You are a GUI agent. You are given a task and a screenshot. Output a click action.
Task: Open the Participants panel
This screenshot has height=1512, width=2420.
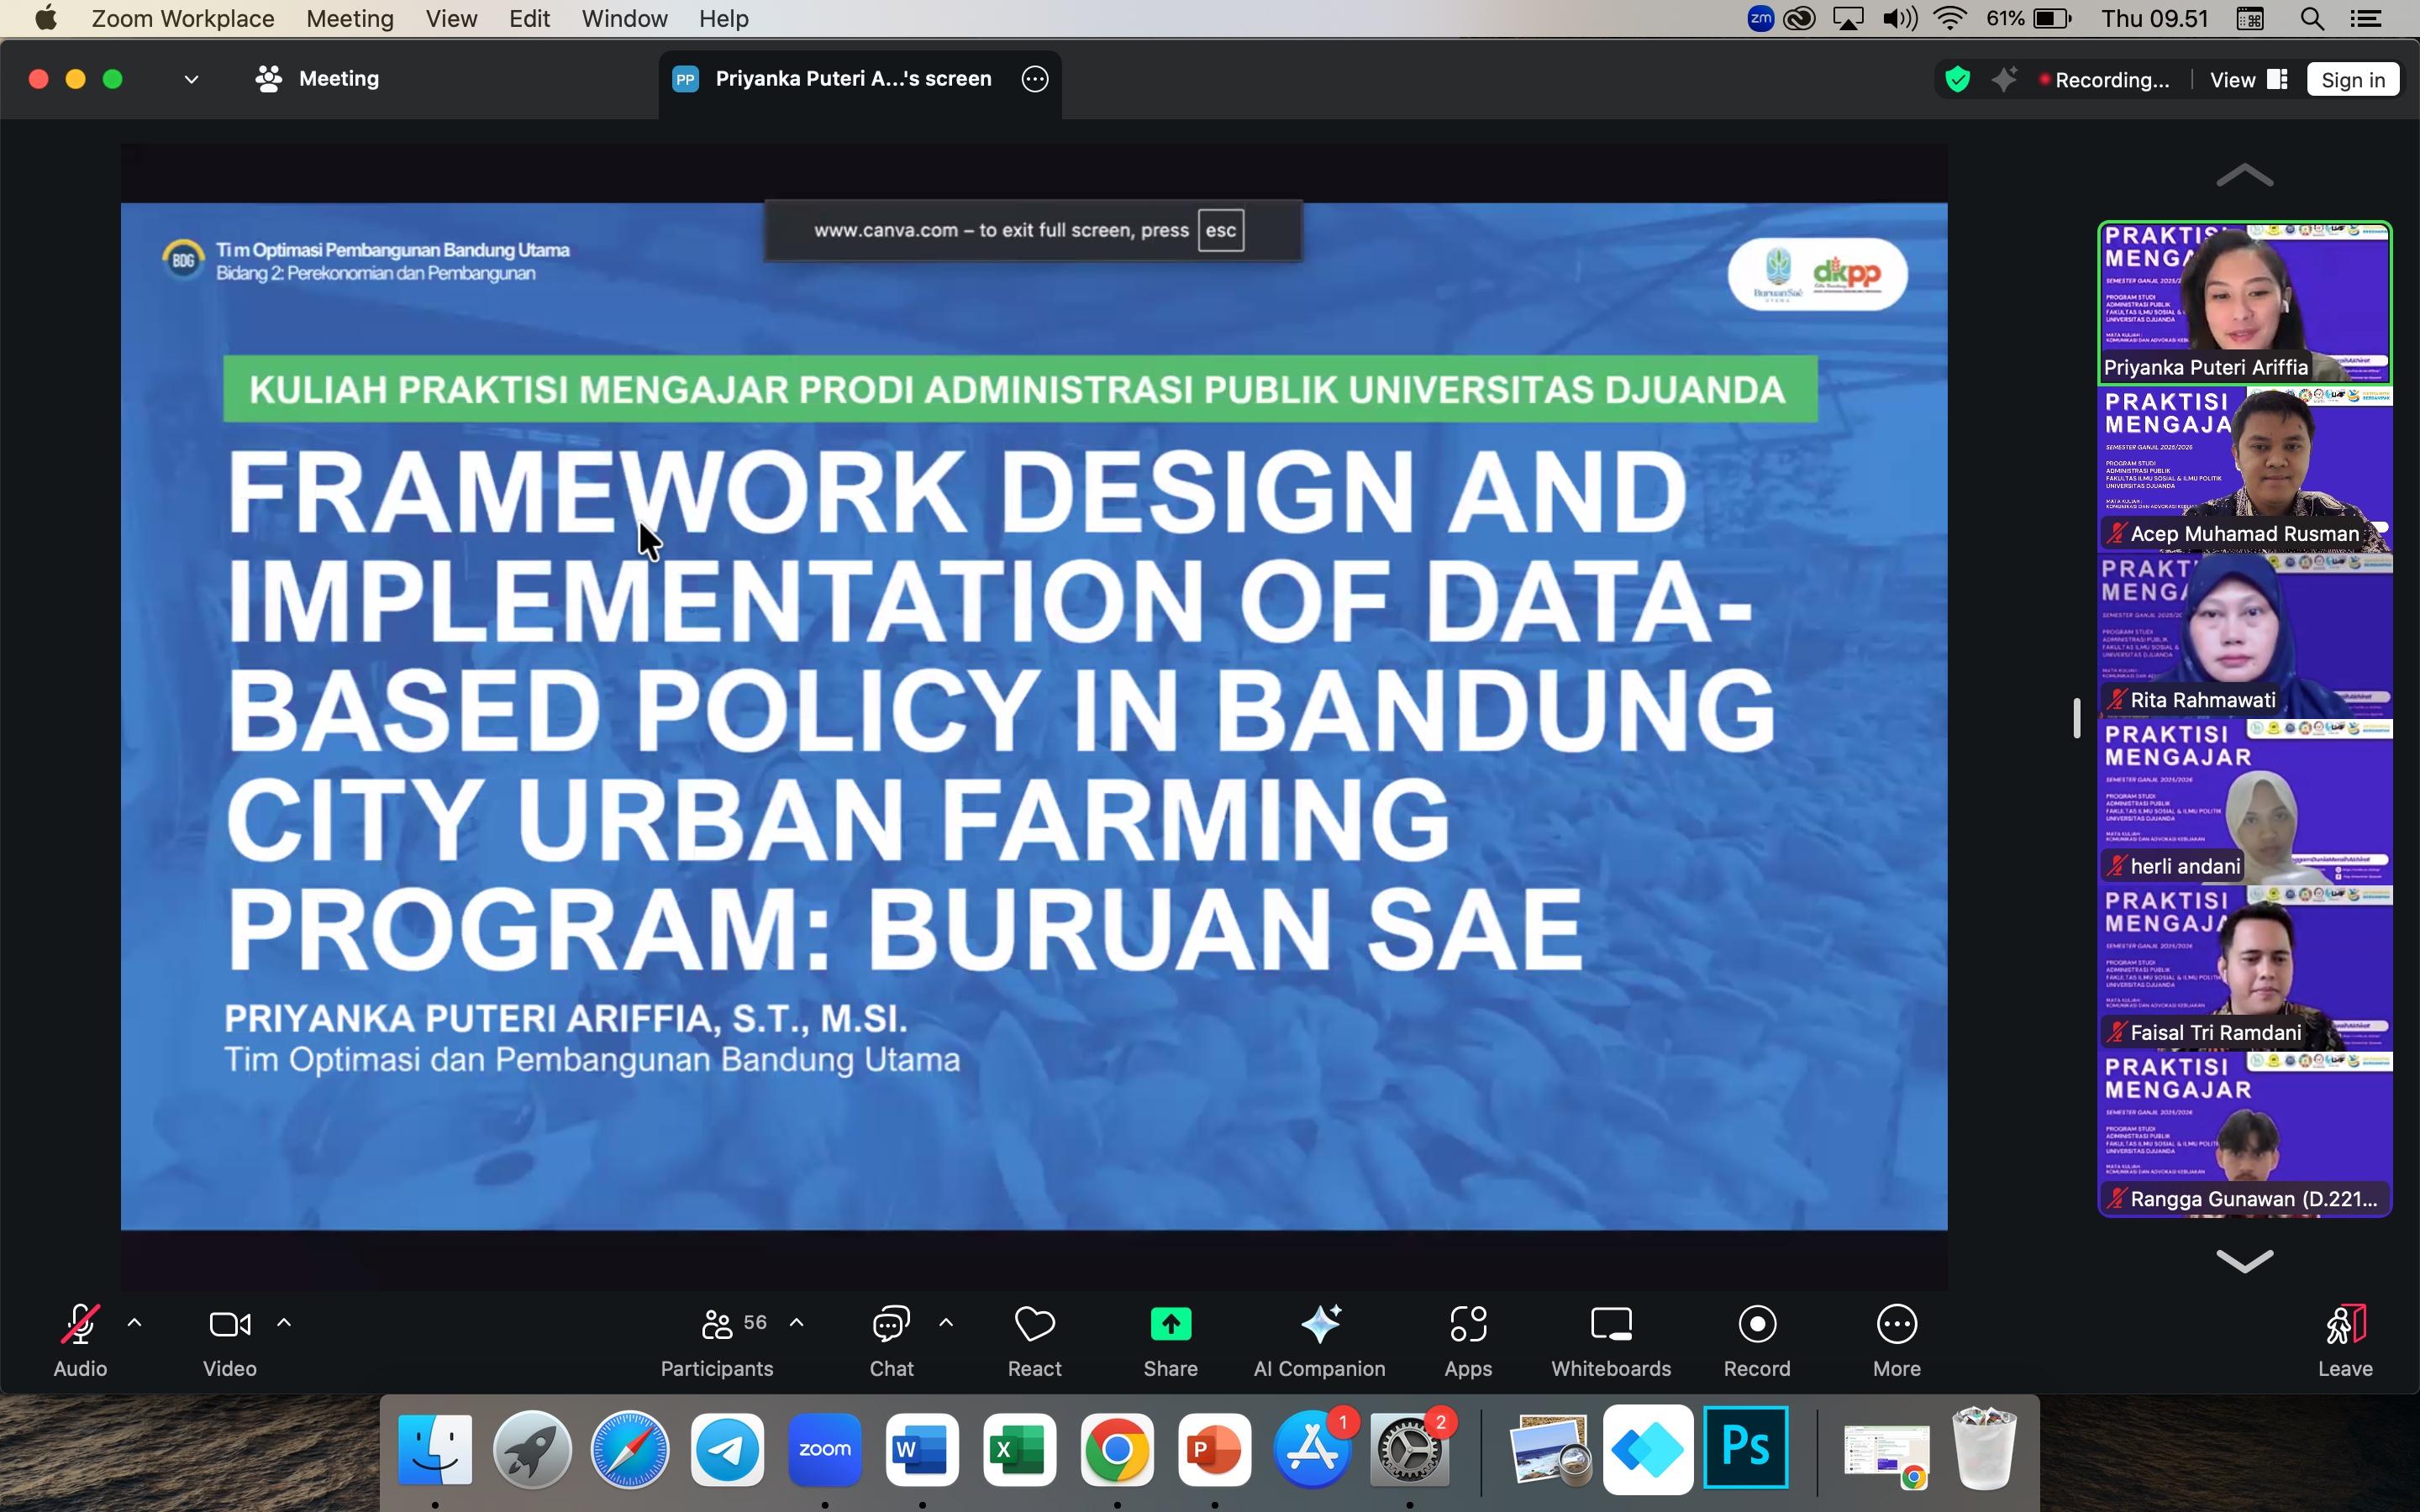pos(717,1340)
